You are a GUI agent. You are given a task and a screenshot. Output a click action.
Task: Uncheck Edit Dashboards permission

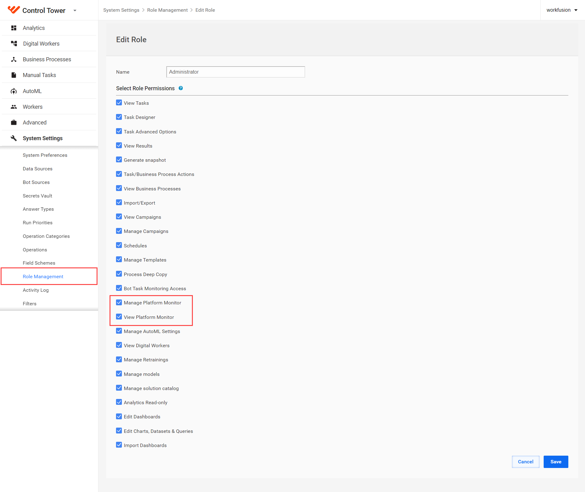119,416
